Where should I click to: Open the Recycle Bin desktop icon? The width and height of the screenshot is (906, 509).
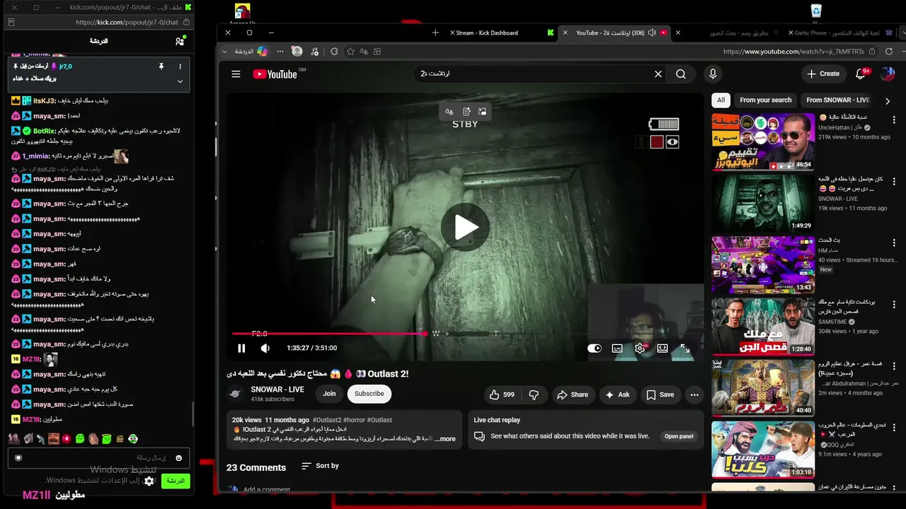click(816, 11)
